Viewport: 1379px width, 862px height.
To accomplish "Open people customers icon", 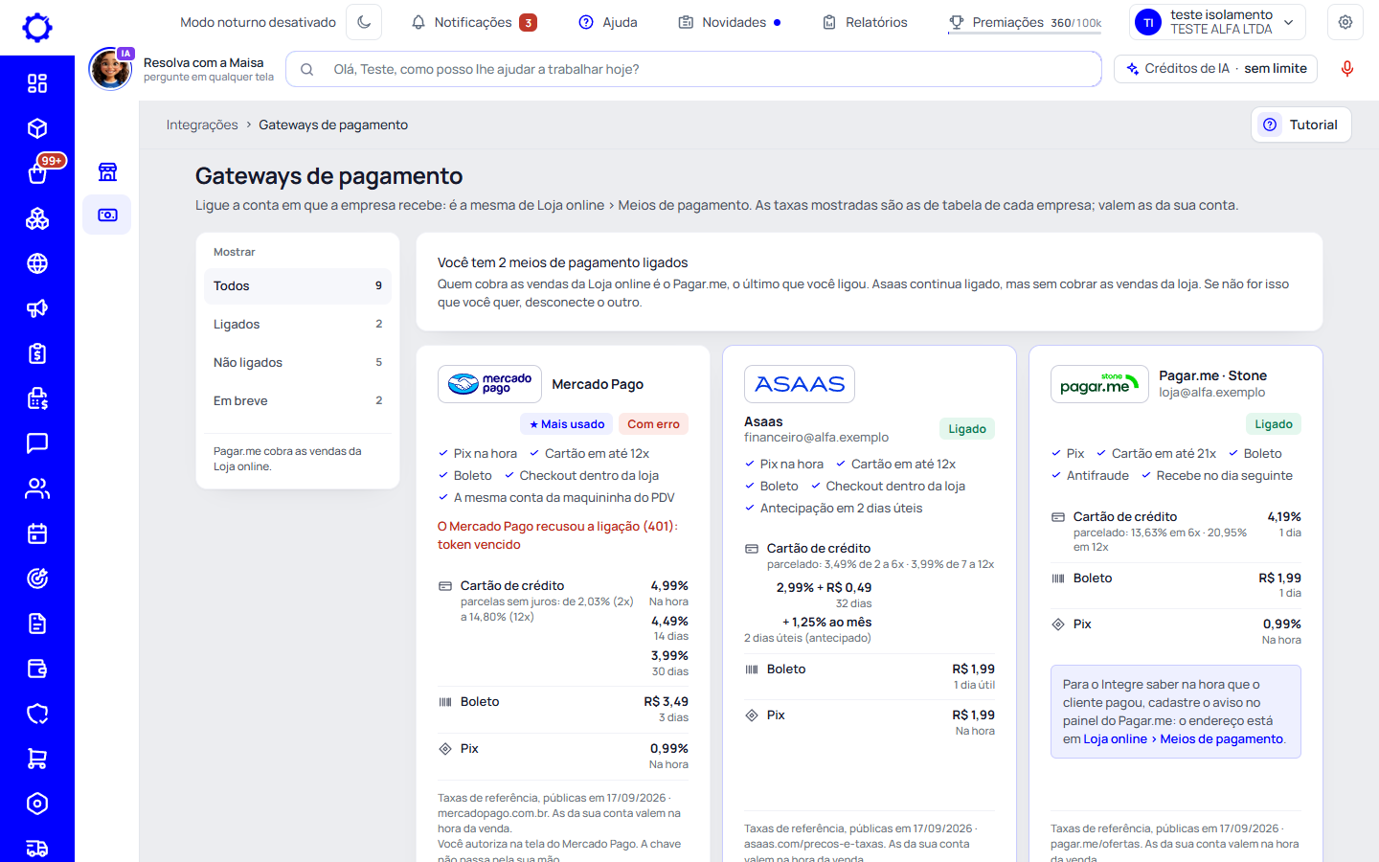I will [37, 488].
